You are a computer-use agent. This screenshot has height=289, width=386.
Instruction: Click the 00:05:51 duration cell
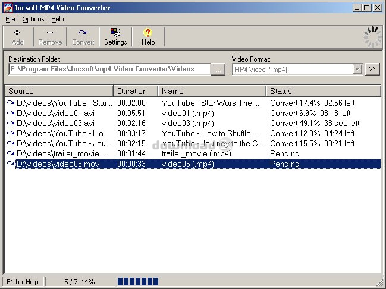pos(131,113)
